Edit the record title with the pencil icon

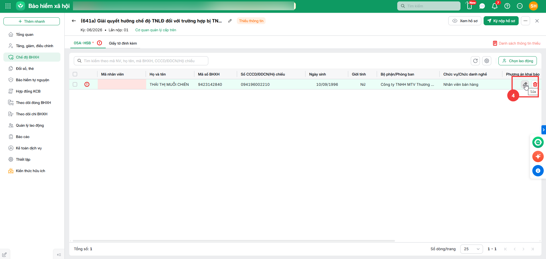click(x=230, y=21)
